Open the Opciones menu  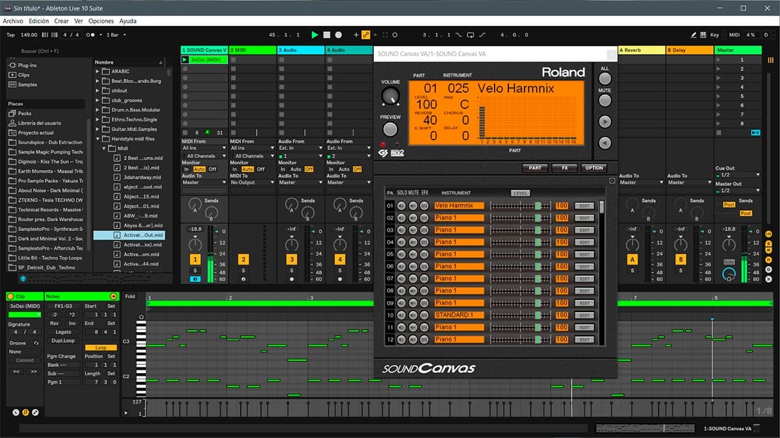tap(101, 21)
